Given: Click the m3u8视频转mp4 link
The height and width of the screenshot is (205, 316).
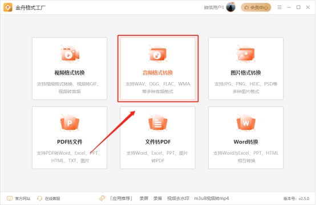Looking at the screenshot, I should (x=212, y=199).
